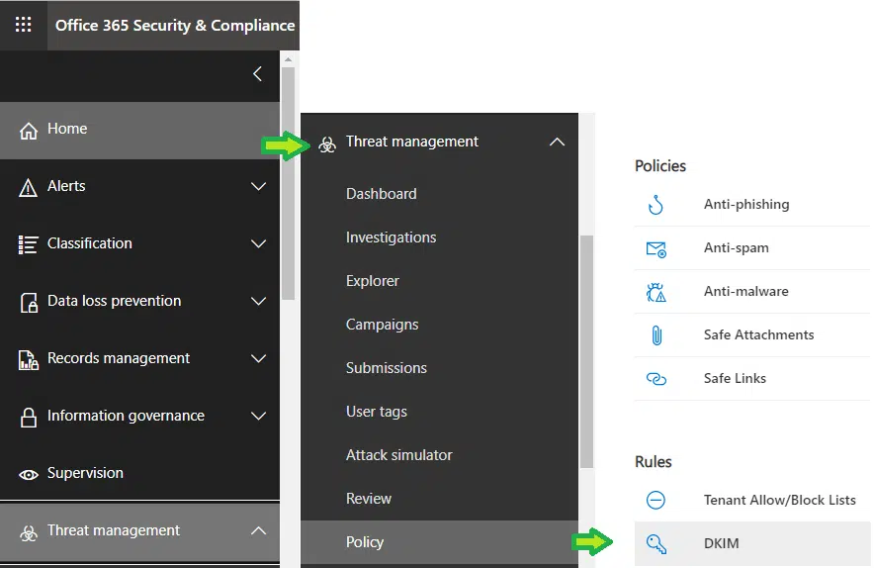
Task: Go to Home in sidebar
Action: pos(67,130)
